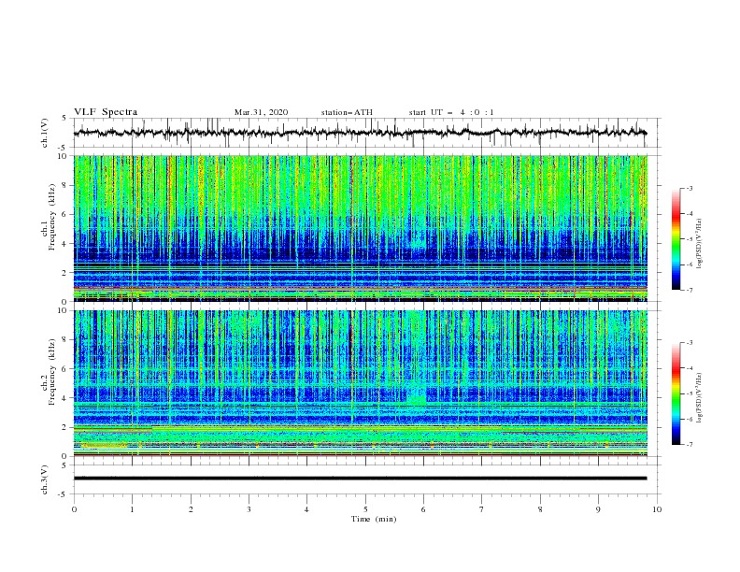The height and width of the screenshot is (572, 740).
Task: Click the "8" frequency tick of ch.2 spectrogram
Action: (x=66, y=340)
